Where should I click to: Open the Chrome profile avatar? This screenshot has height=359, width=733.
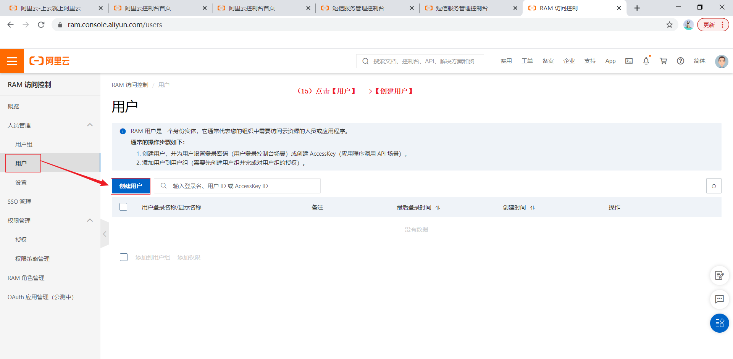point(688,25)
